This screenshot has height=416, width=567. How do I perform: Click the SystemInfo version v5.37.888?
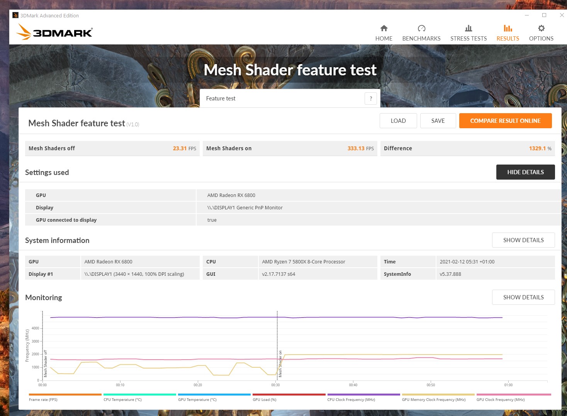[x=450, y=274]
